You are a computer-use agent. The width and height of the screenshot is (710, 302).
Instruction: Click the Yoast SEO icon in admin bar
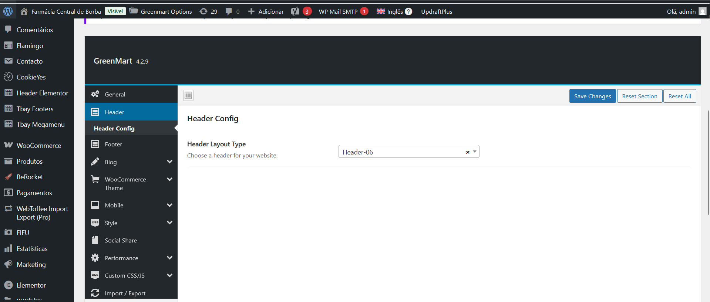295,11
